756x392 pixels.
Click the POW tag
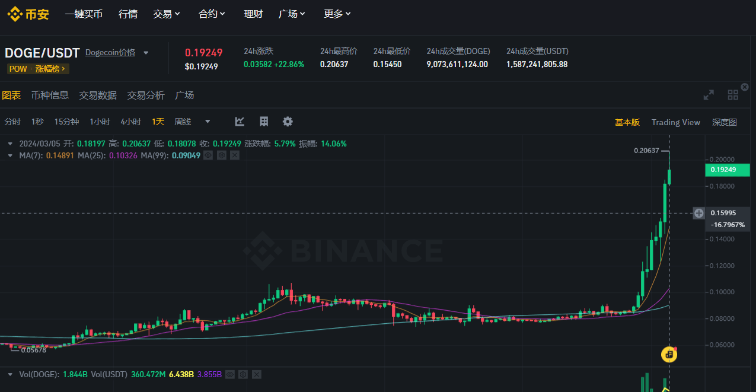coord(18,69)
